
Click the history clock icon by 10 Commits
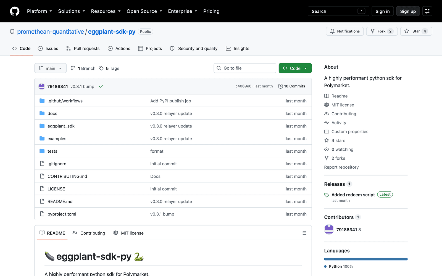pos(280,86)
